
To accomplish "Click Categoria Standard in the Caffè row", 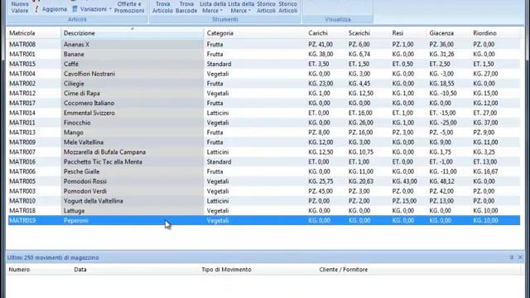I will coord(219,64).
